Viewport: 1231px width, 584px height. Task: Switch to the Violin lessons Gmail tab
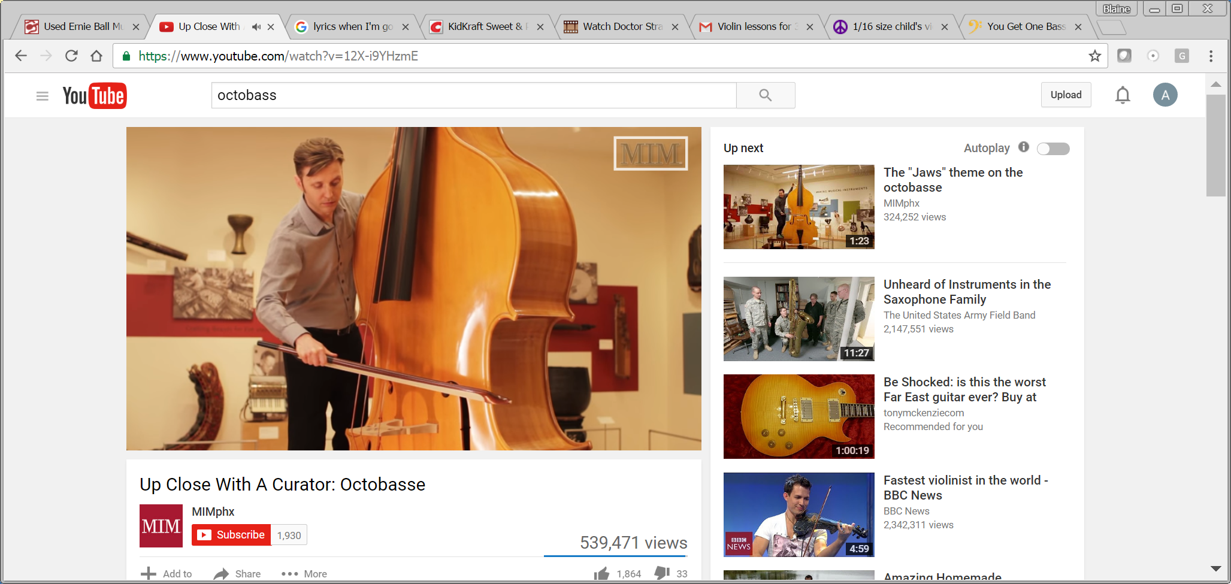[x=757, y=27]
